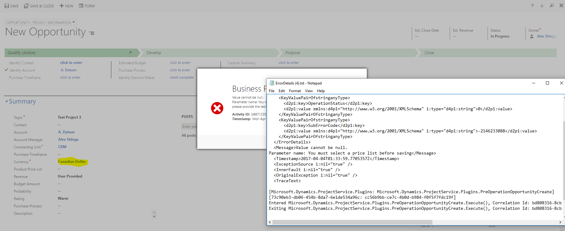The width and height of the screenshot is (565, 231).
Task: Go to next record with down arrow icon
Action: point(542,6)
